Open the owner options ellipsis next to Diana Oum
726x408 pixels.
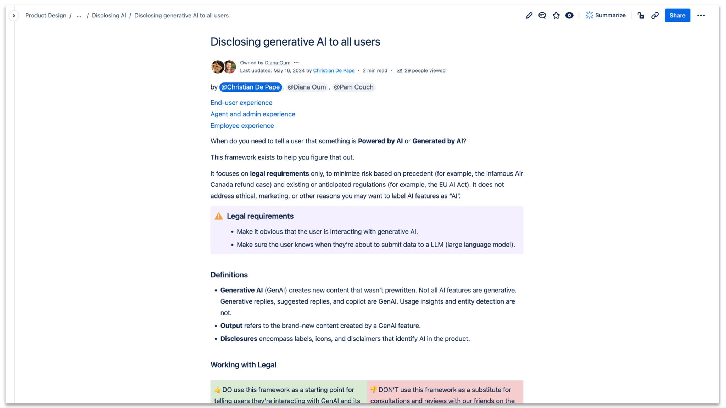(x=297, y=62)
